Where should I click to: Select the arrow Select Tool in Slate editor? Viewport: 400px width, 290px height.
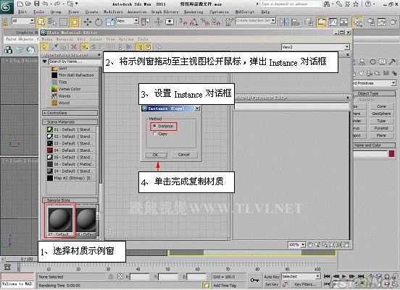[x=44, y=47]
